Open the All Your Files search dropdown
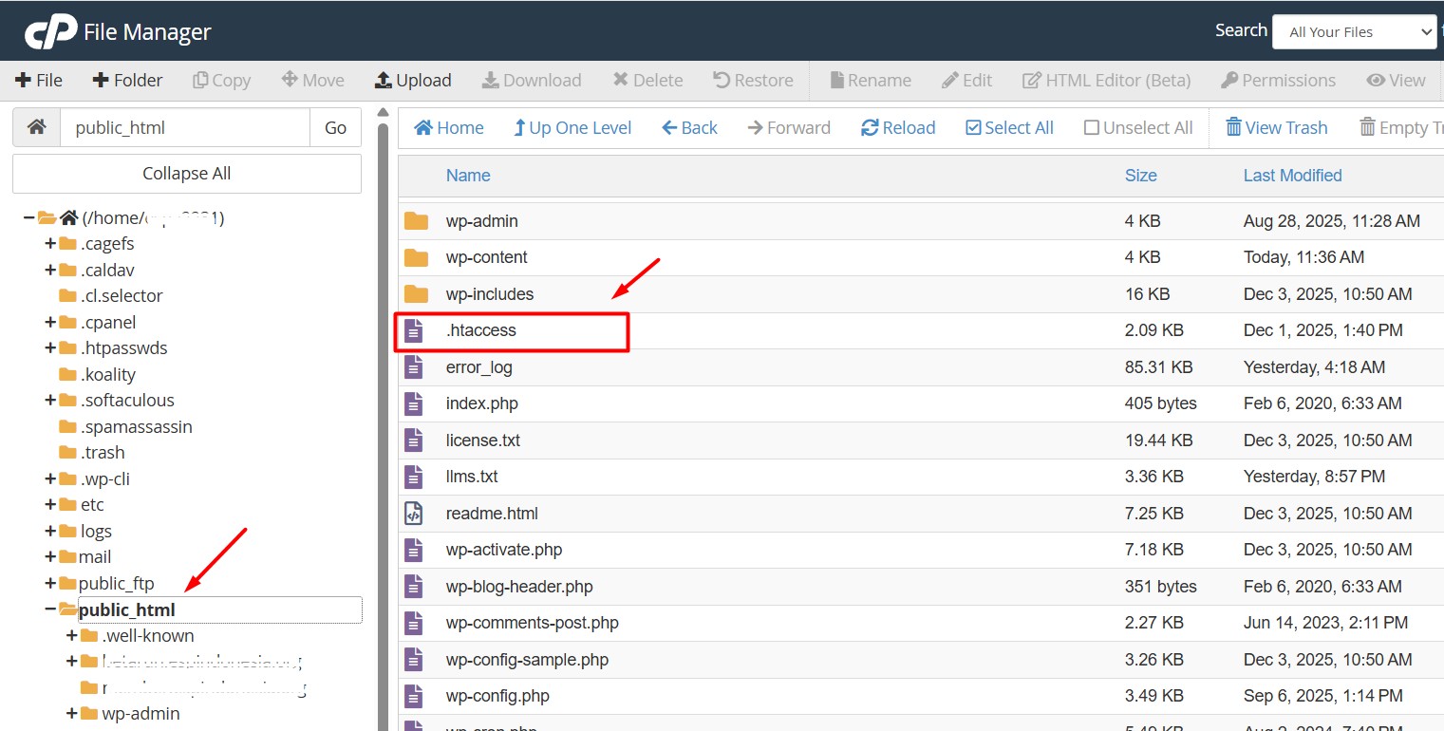 (1354, 32)
